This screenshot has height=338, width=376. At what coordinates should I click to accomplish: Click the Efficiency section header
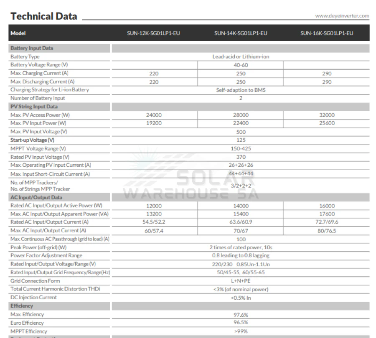(x=22, y=306)
